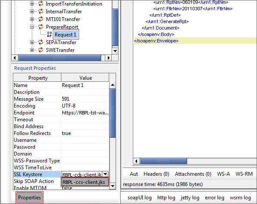
Task: Open the WS-A tab
Action: pyautogui.click(x=223, y=174)
